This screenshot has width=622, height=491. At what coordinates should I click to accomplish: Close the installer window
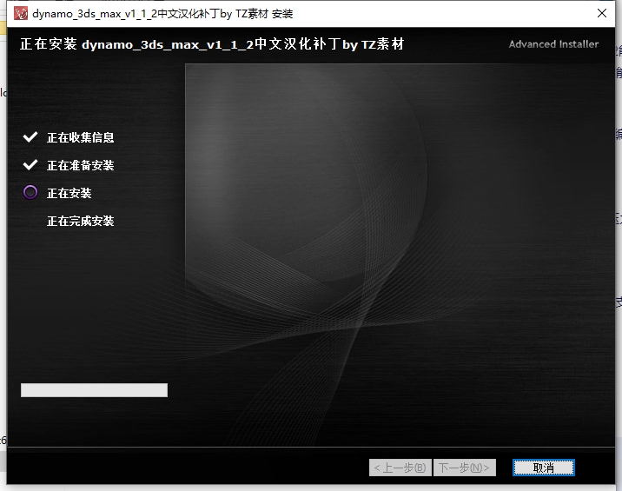(x=602, y=14)
